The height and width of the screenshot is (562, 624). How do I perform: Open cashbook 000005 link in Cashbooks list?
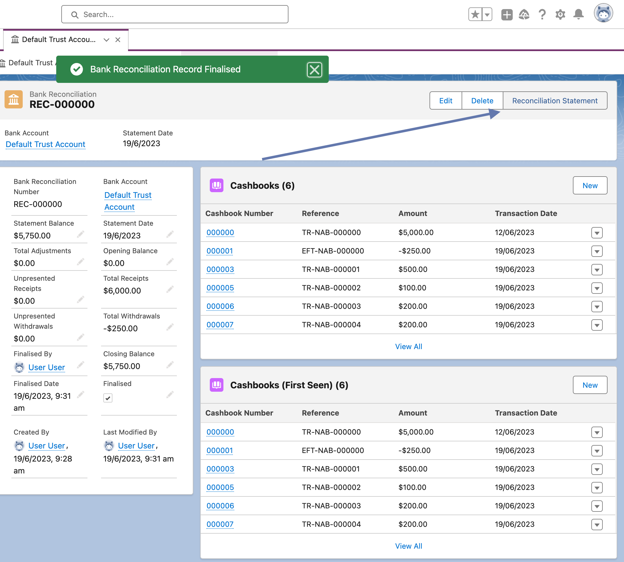[x=220, y=288]
